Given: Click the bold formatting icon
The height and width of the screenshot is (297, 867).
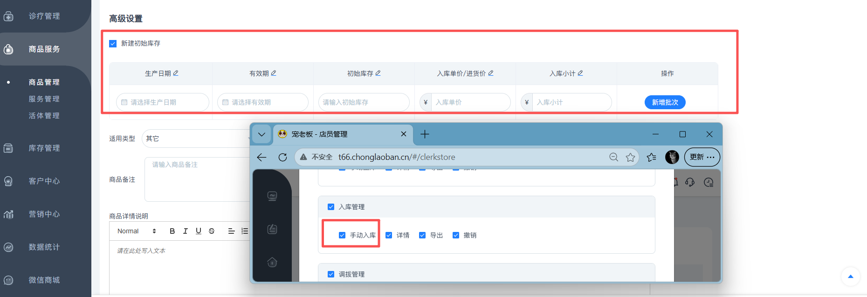Looking at the screenshot, I should tap(172, 231).
